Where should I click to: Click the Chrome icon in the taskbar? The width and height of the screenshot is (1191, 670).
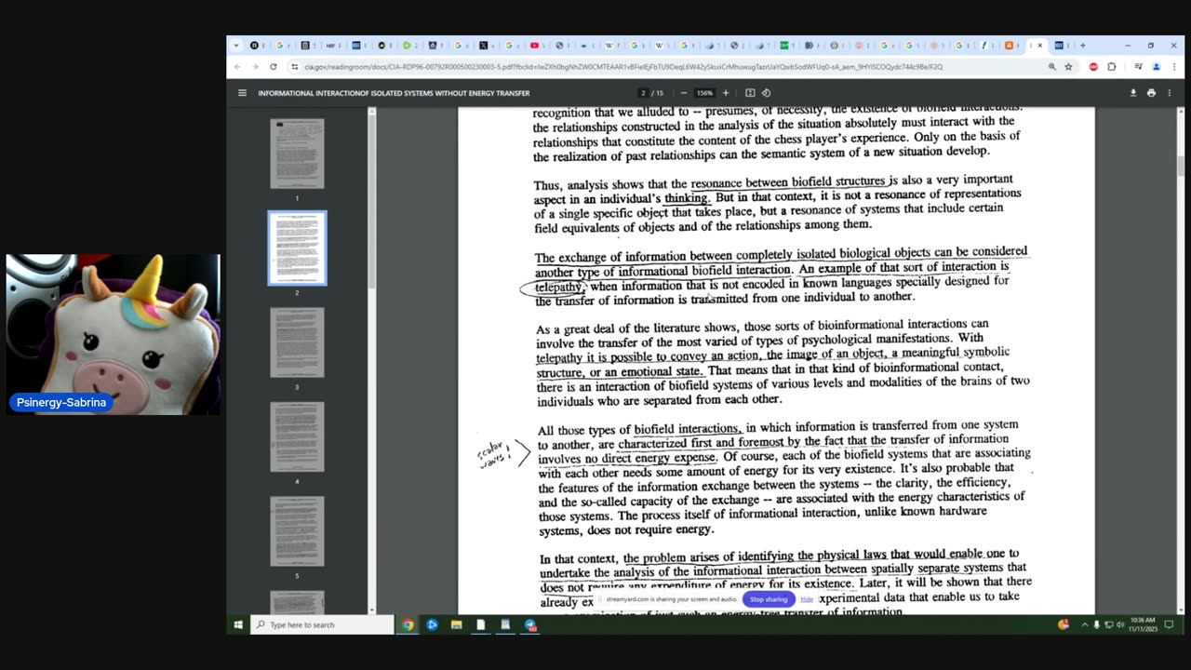(x=408, y=624)
